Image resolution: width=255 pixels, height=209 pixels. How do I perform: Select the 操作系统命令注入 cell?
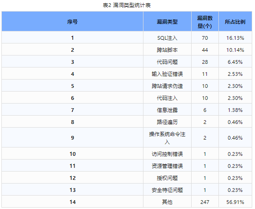click(167, 138)
